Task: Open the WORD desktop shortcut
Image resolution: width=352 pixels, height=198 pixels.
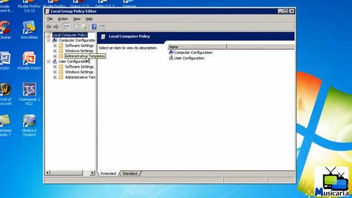Action: [x=5, y=61]
